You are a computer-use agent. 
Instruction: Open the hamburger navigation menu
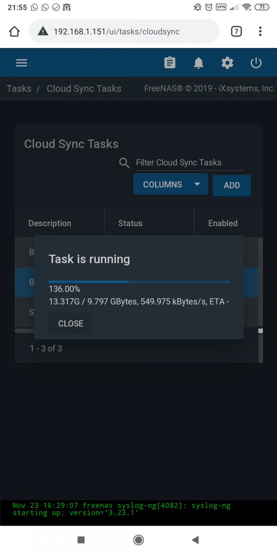[x=22, y=63]
